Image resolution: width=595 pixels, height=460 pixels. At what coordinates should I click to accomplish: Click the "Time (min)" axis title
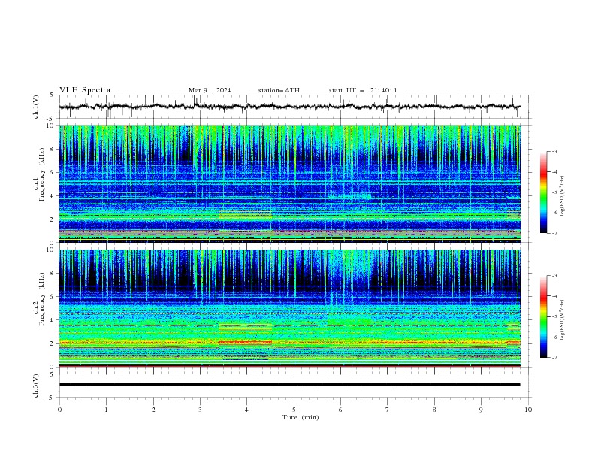(301, 417)
